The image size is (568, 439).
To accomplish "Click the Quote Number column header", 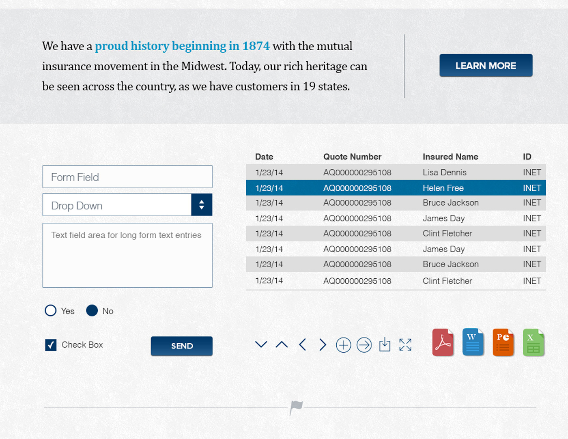I will coord(352,157).
